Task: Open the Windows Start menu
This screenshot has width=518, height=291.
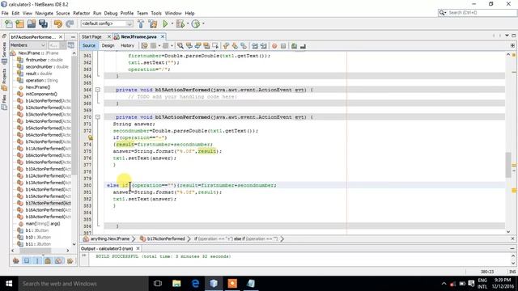Action: (9, 284)
